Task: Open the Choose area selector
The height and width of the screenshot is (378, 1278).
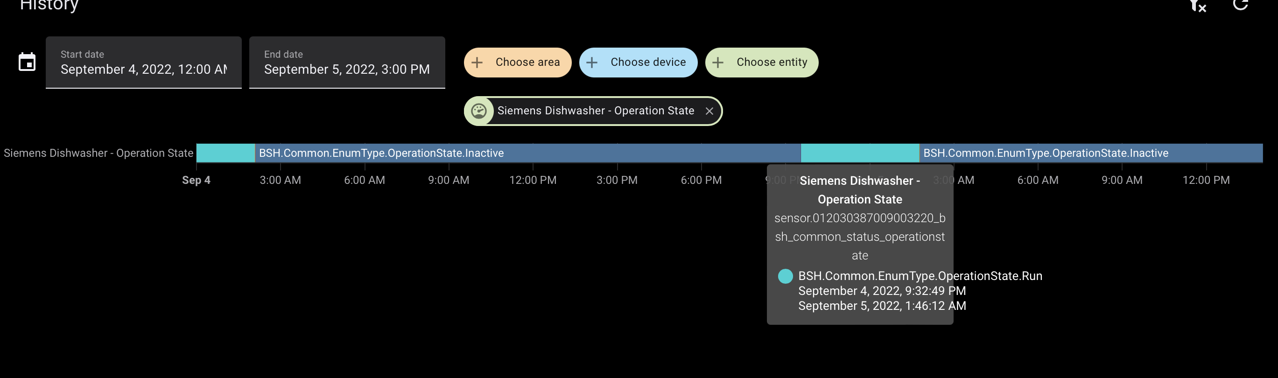Action: pos(518,62)
